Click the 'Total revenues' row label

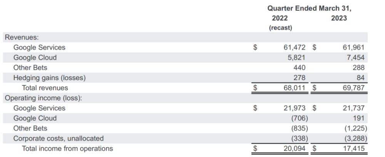click(45, 88)
